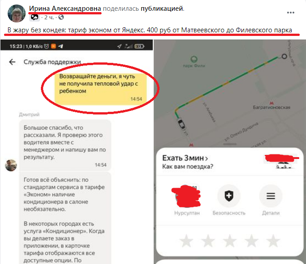The width and height of the screenshot is (306, 264).
Task: Click the route destination circle marker
Action: [x=284, y=57]
